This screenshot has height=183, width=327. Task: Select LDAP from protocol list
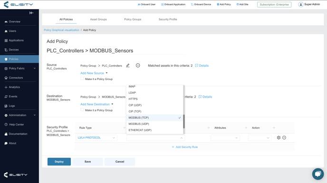point(155,92)
